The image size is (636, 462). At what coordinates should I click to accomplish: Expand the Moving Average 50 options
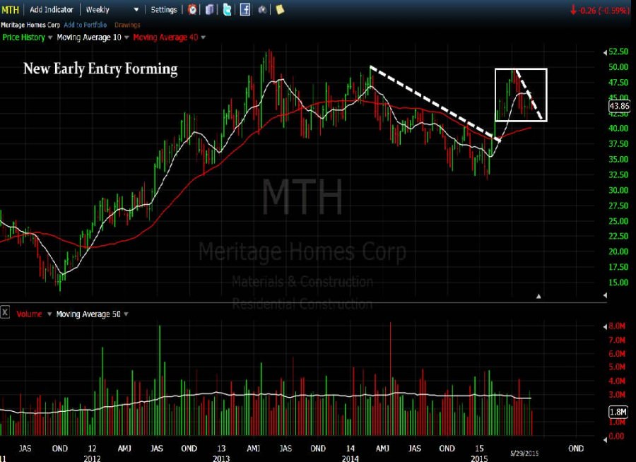pyautogui.click(x=126, y=314)
